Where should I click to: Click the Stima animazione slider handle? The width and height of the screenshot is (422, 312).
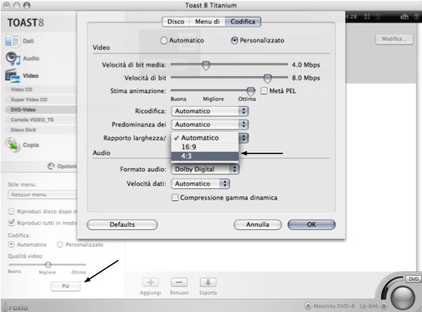[251, 91]
